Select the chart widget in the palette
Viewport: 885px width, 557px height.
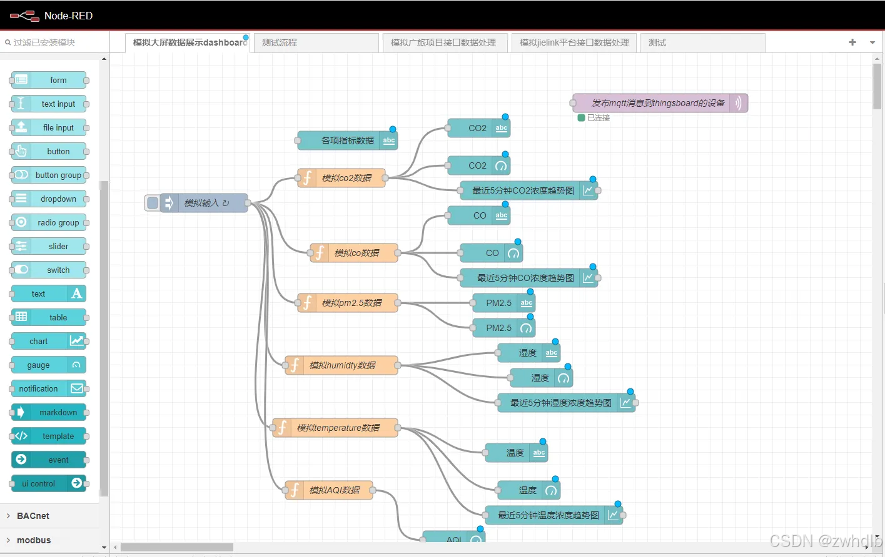pos(49,341)
